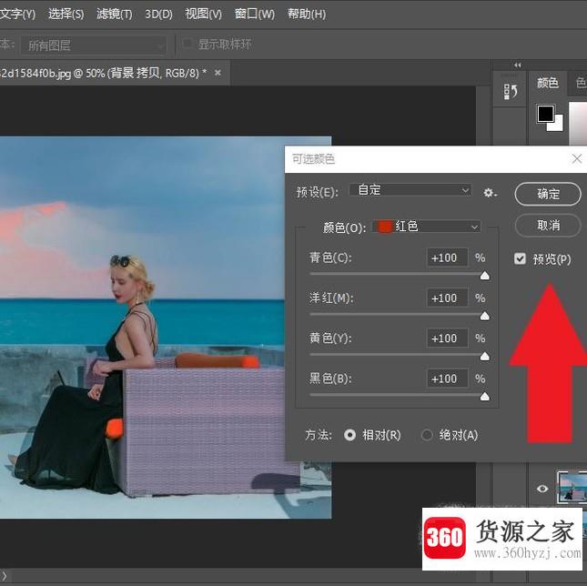Open the 选择(S) menu
This screenshot has width=587, height=586.
click(66, 15)
